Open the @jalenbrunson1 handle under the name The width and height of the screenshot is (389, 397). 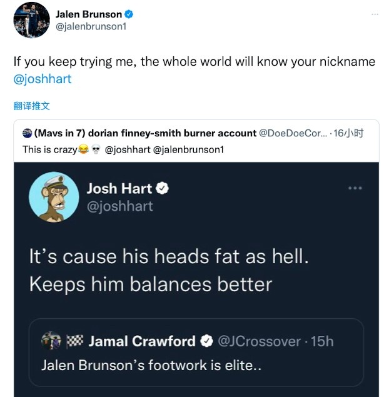(x=91, y=26)
